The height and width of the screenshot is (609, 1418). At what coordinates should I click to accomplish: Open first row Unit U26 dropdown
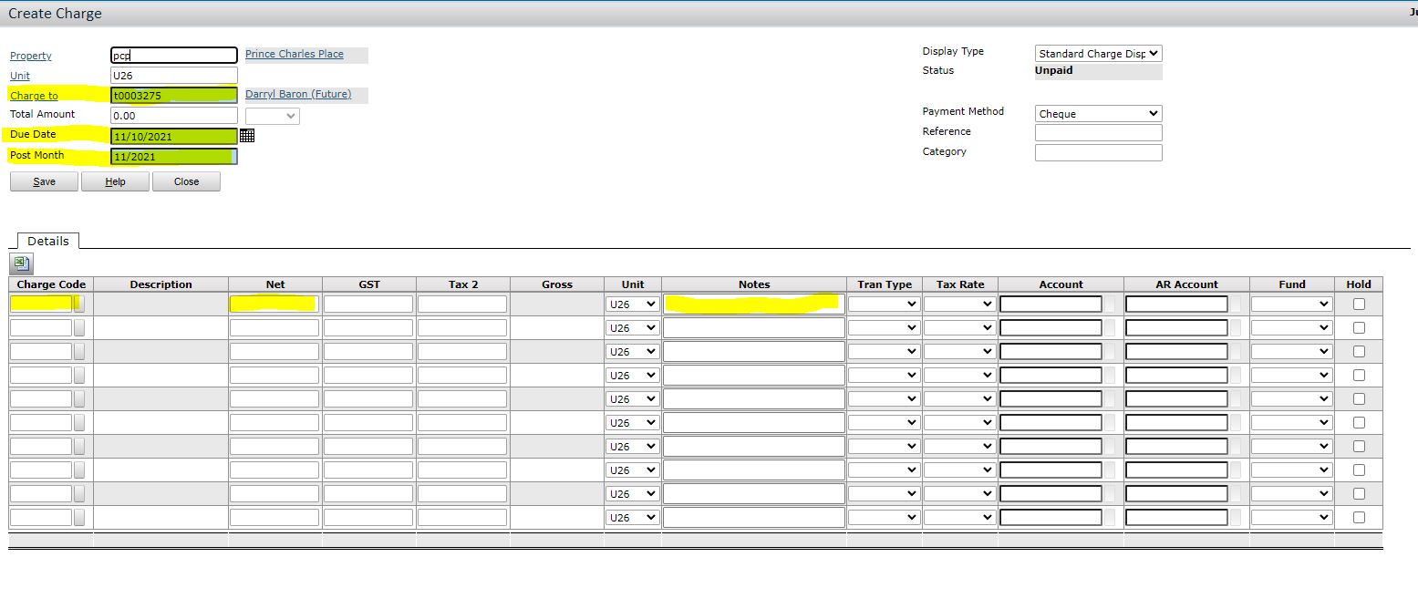633,304
